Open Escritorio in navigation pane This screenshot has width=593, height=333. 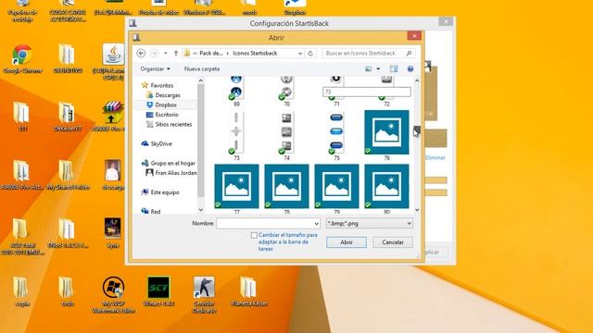[x=167, y=115]
